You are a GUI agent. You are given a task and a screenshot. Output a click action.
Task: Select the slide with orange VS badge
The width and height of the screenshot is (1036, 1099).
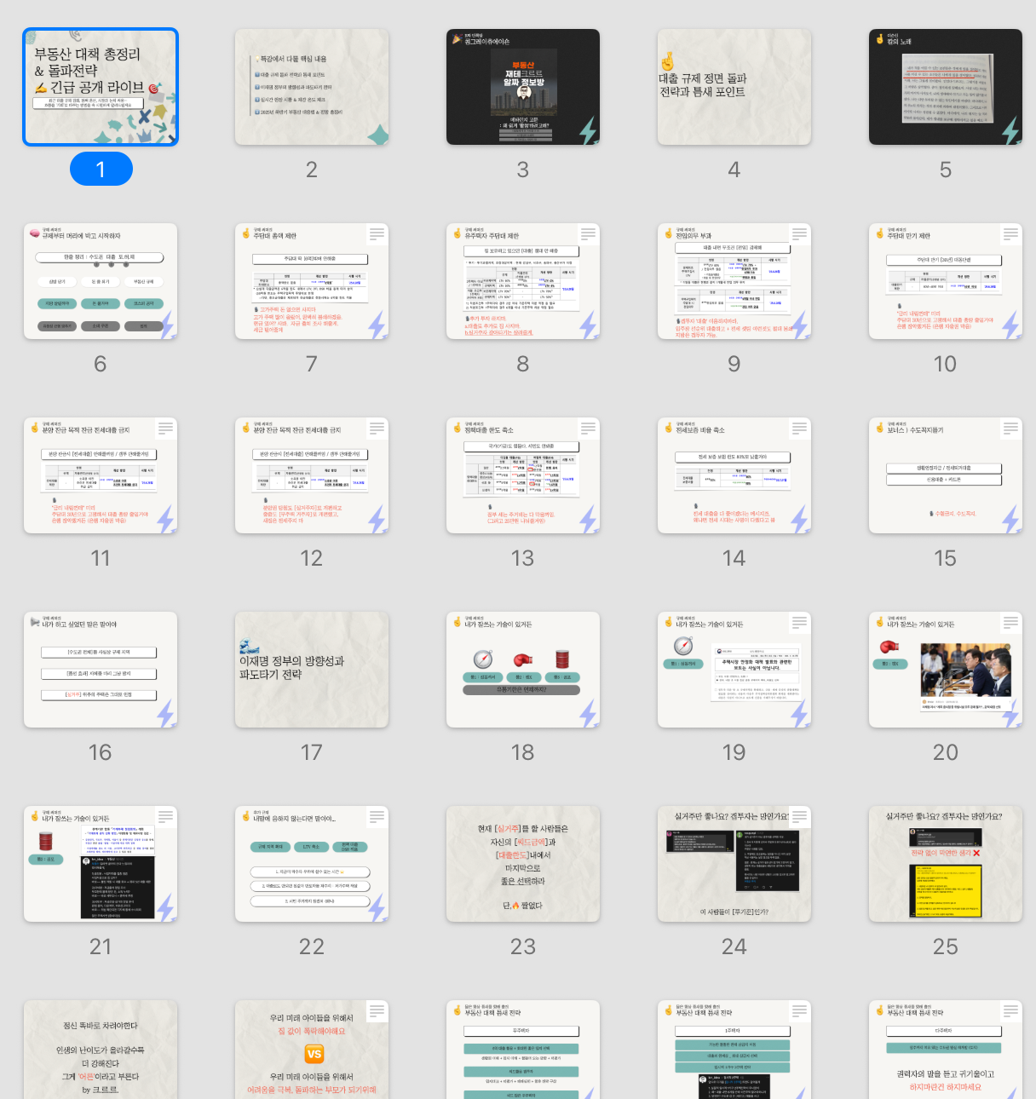click(x=312, y=1051)
